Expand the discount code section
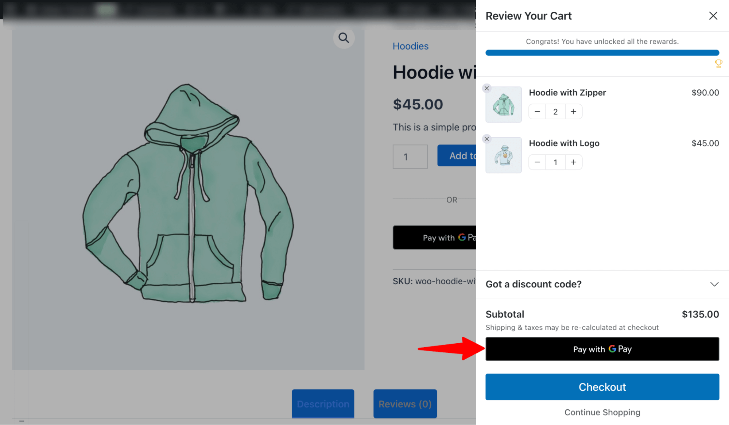This screenshot has height=425, width=729. point(714,284)
